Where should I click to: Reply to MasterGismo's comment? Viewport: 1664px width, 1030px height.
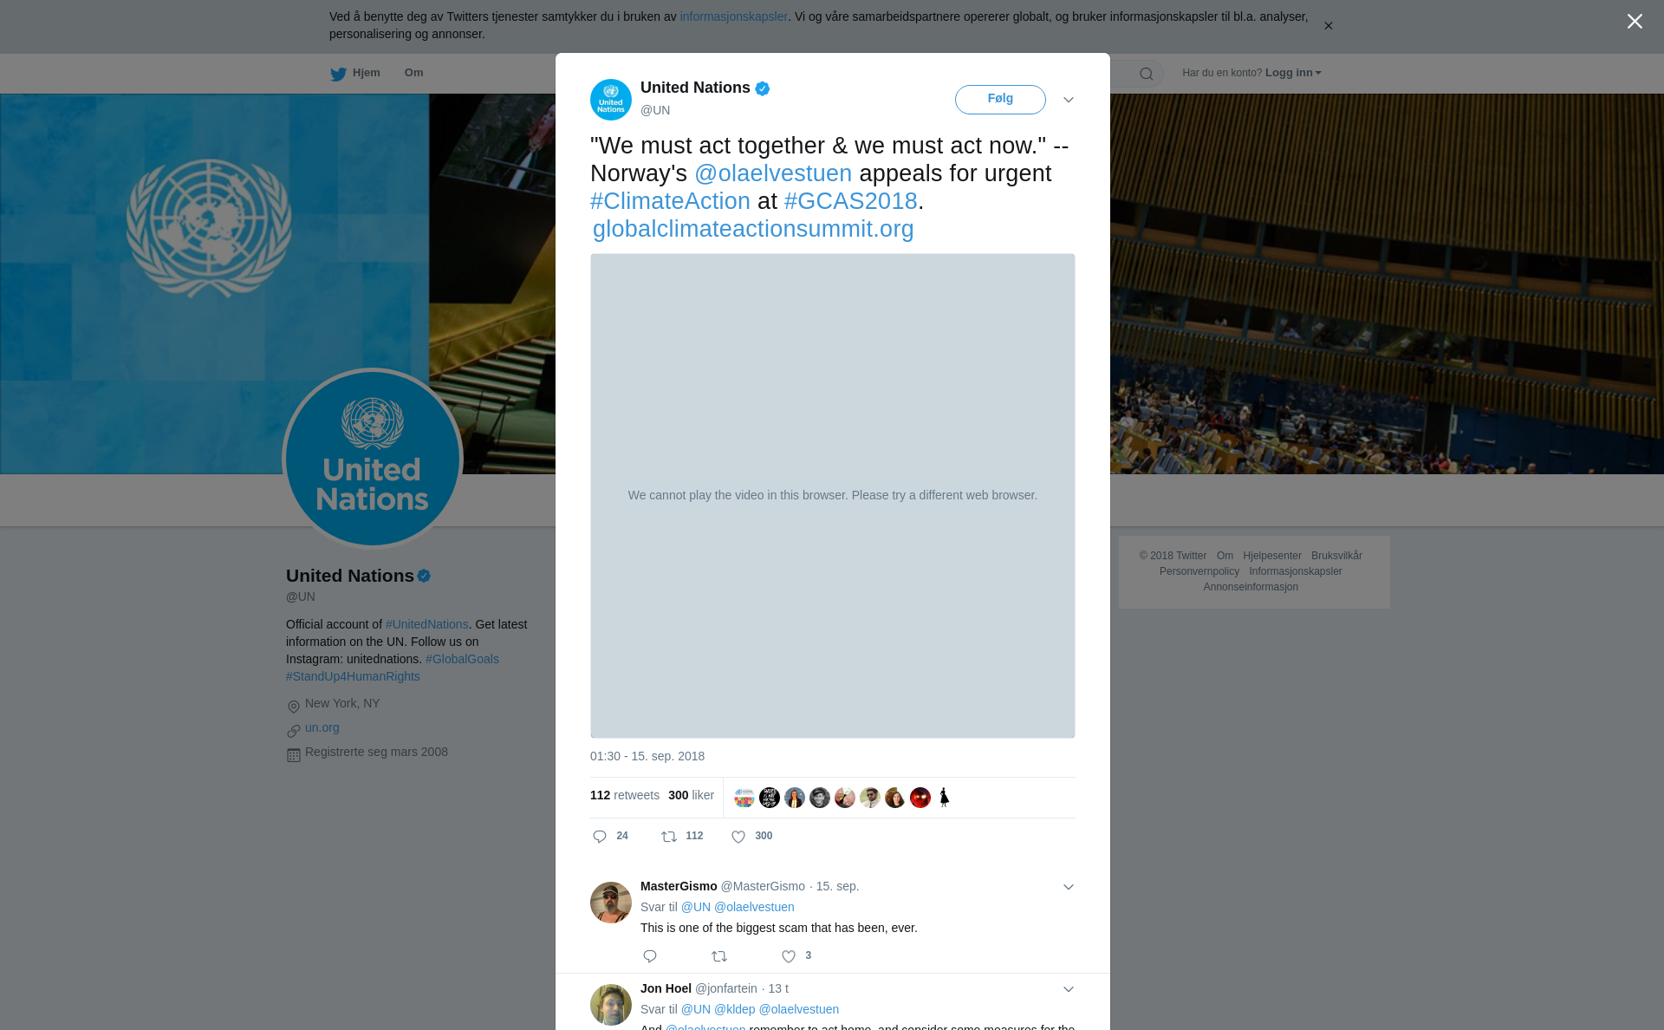tap(650, 956)
